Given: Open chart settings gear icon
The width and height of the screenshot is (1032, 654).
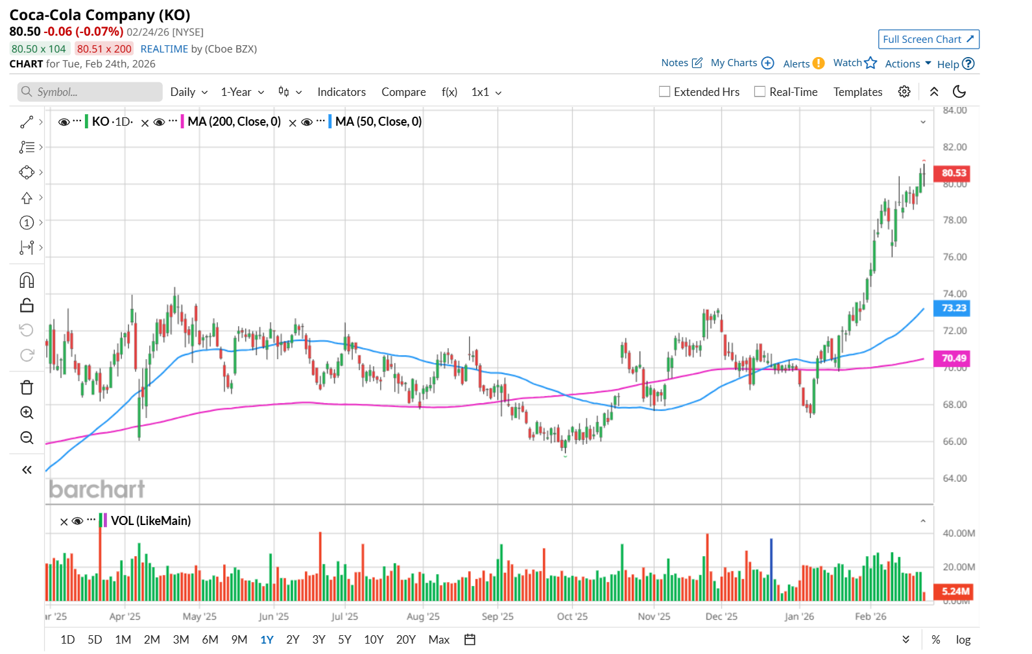Looking at the screenshot, I should pos(904,92).
